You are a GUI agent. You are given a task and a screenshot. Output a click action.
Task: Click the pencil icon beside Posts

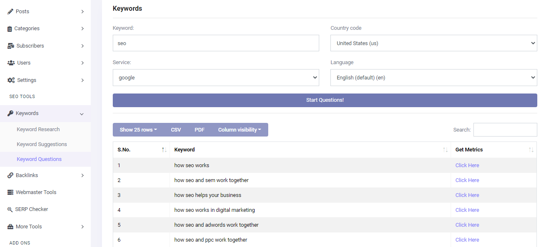click(10, 12)
